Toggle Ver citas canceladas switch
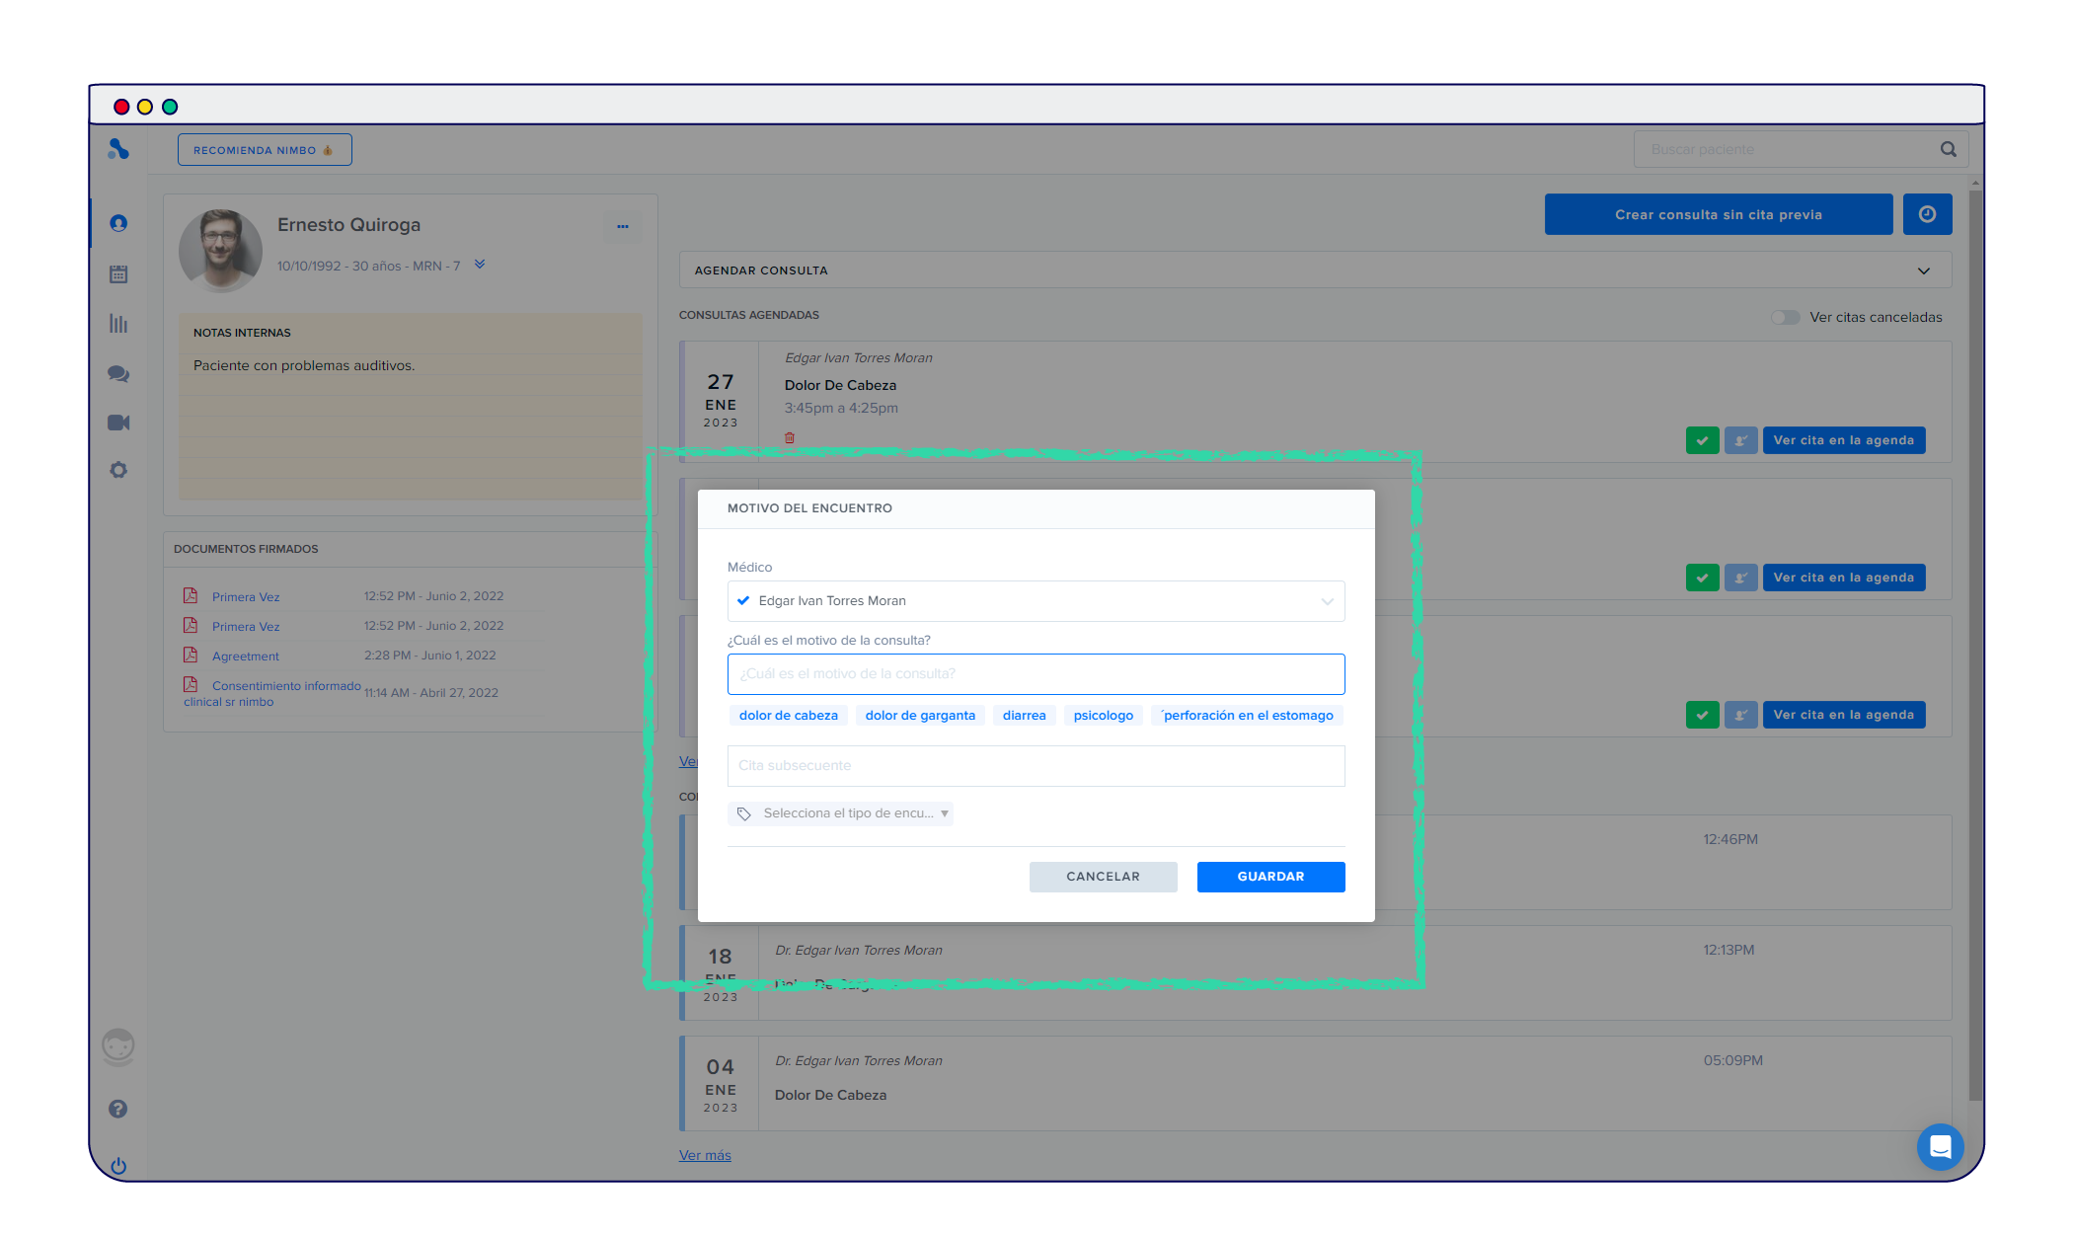 pos(1785,317)
